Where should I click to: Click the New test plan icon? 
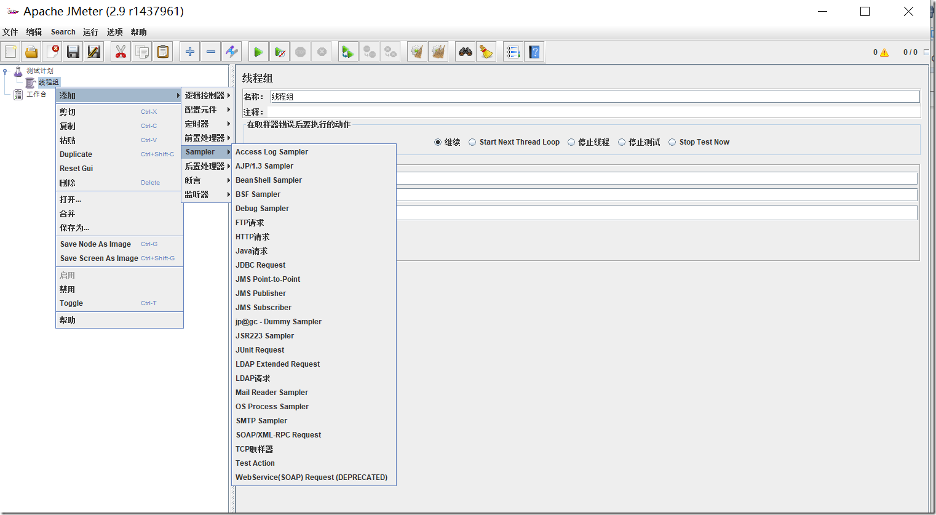pos(10,52)
